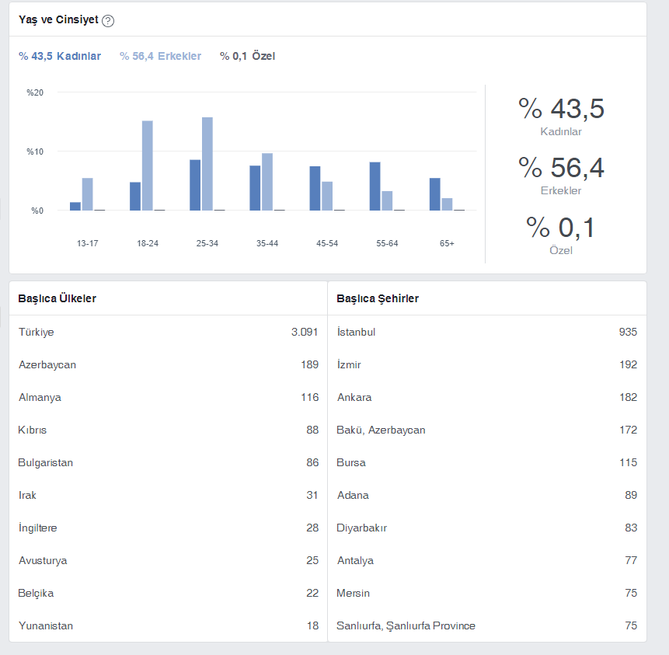669x655 pixels.
Task: Select the İstanbul city row
Action: (x=487, y=332)
